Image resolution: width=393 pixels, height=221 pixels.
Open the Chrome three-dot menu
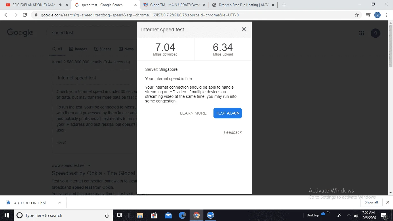[387, 15]
